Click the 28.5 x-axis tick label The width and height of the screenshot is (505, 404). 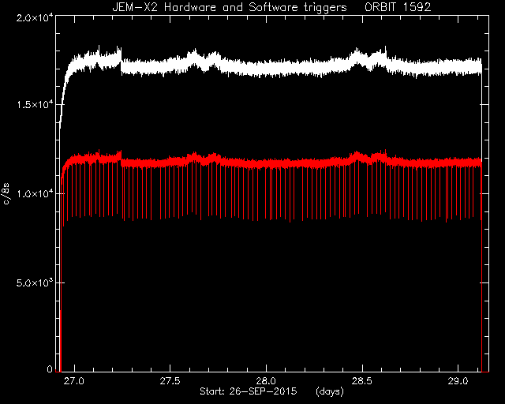pos(362,381)
